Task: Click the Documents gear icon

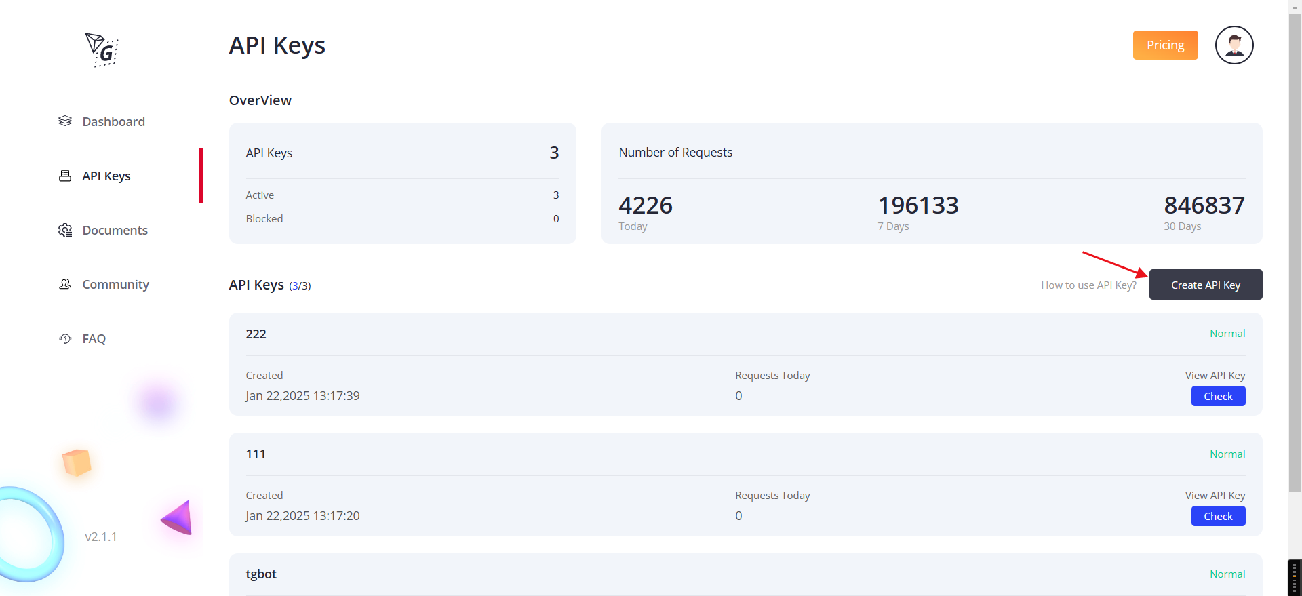Action: 65,230
